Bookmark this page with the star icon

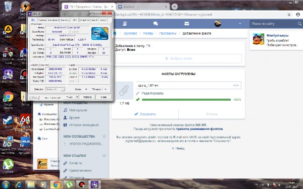pyautogui.click(x=289, y=15)
